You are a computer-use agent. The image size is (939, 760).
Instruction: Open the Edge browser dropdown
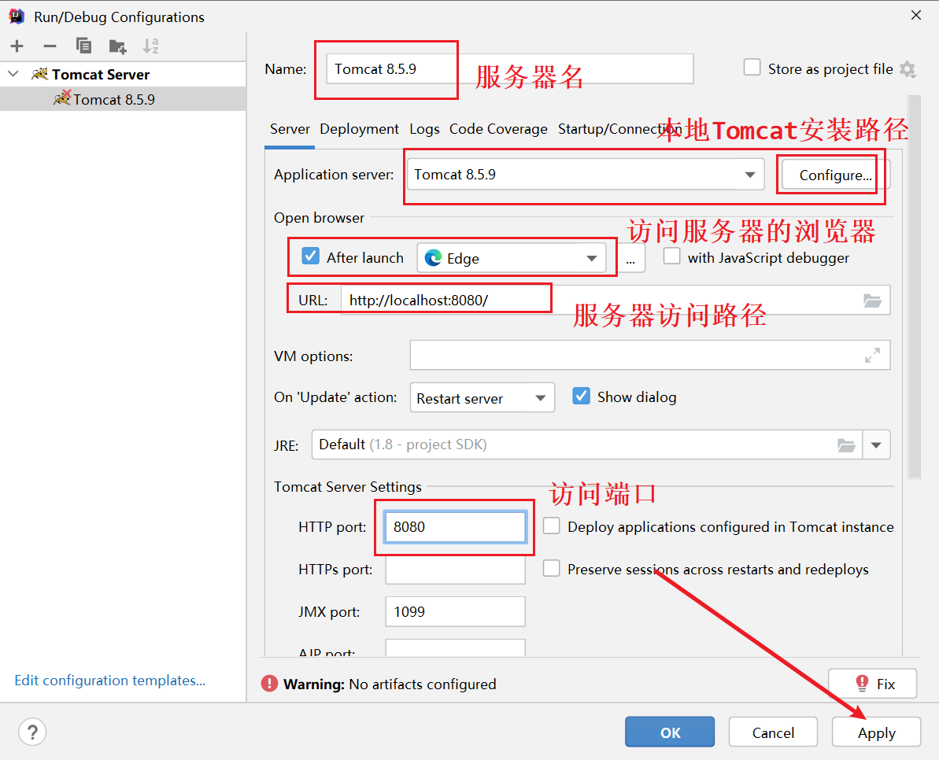tap(512, 259)
